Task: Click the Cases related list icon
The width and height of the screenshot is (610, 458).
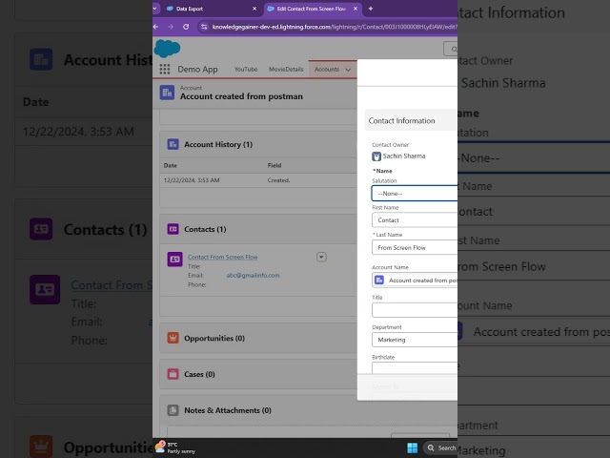Action: pyautogui.click(x=173, y=374)
